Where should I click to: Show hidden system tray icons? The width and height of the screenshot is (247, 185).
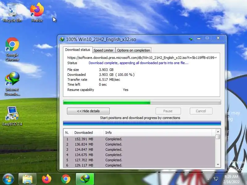208,179
